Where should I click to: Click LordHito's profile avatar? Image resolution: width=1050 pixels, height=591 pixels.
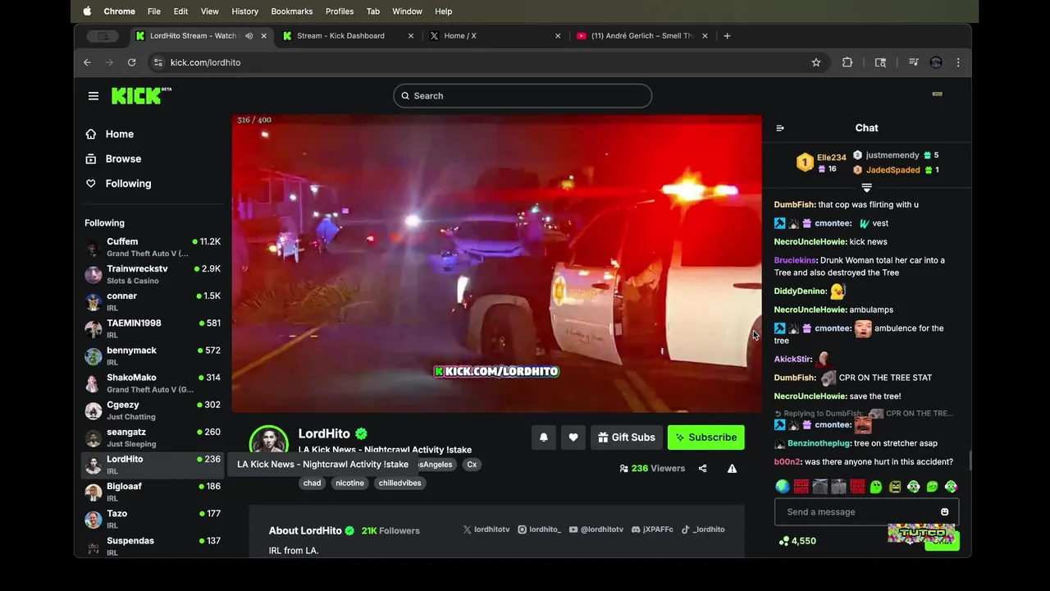click(268, 441)
